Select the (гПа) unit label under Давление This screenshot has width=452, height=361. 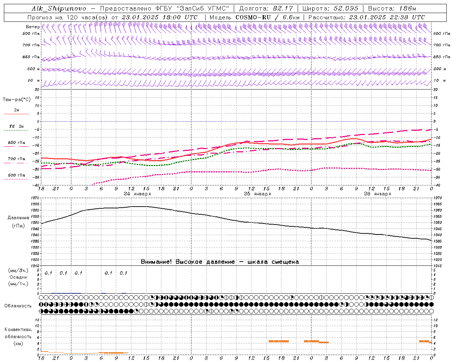tap(18, 226)
